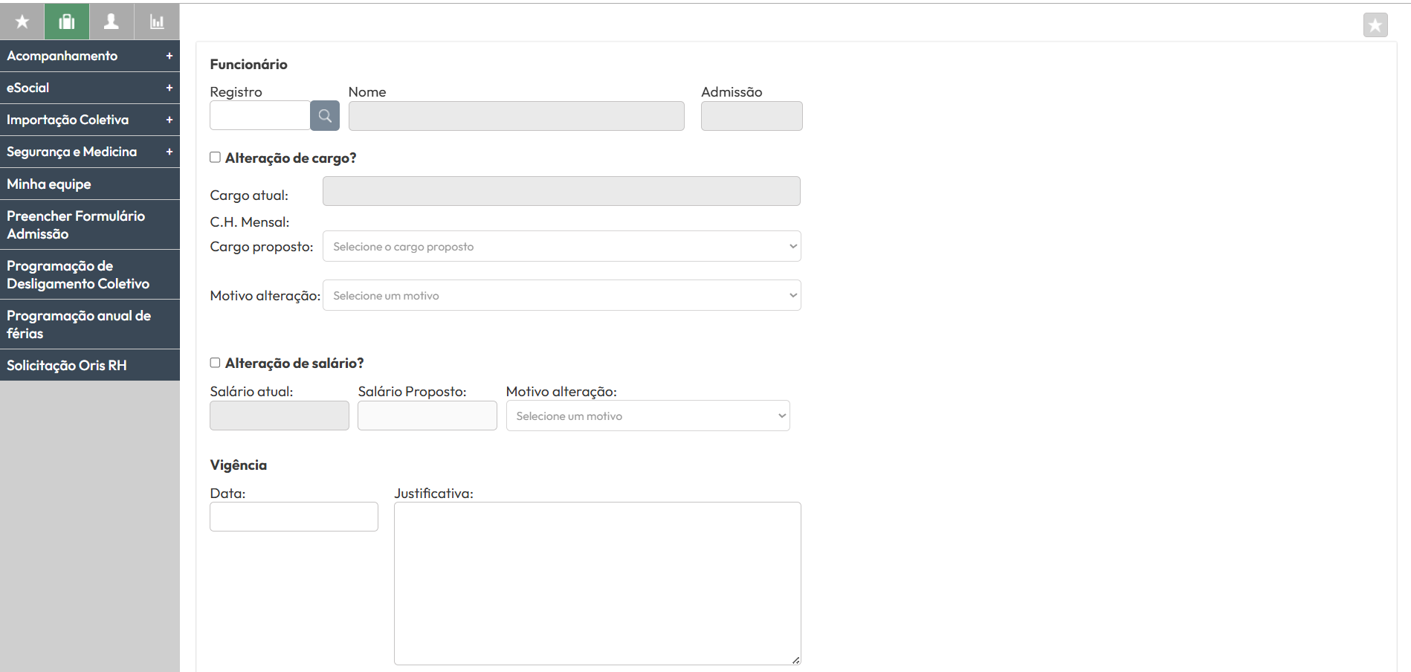
Task: Add page to favorites via star button
Action: 1375,25
